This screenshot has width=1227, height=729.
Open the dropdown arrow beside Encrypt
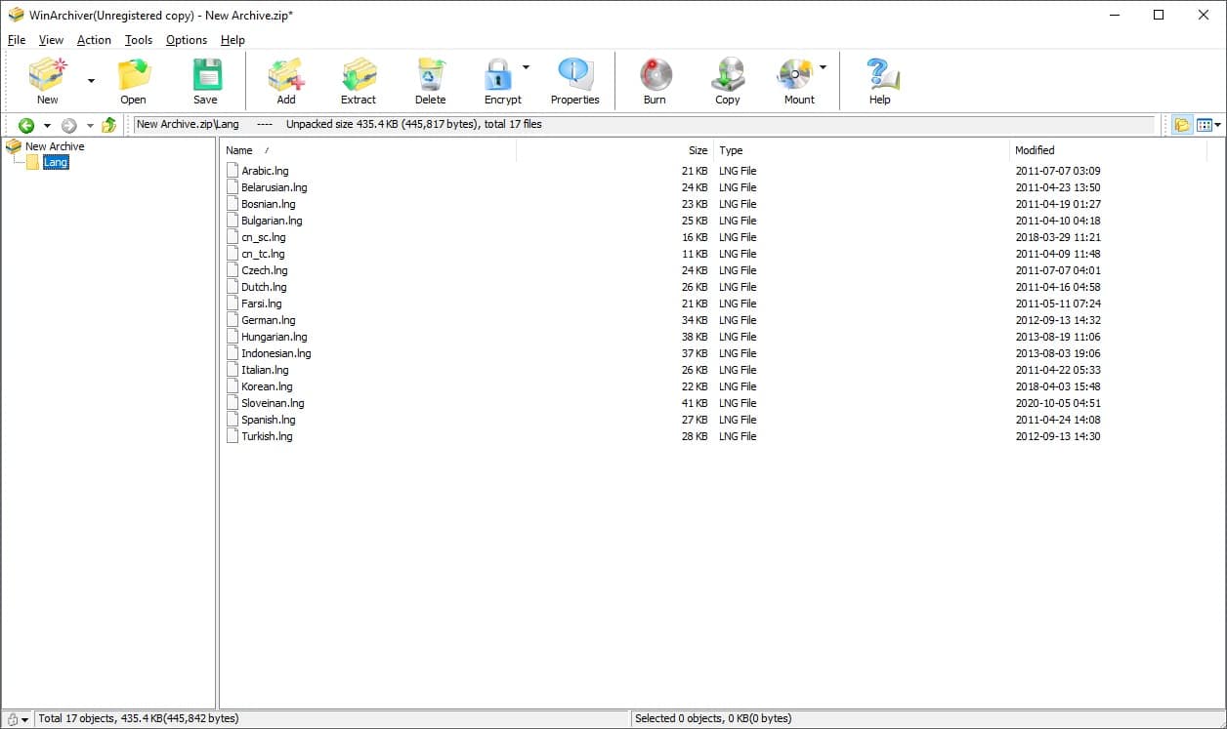tap(526, 67)
